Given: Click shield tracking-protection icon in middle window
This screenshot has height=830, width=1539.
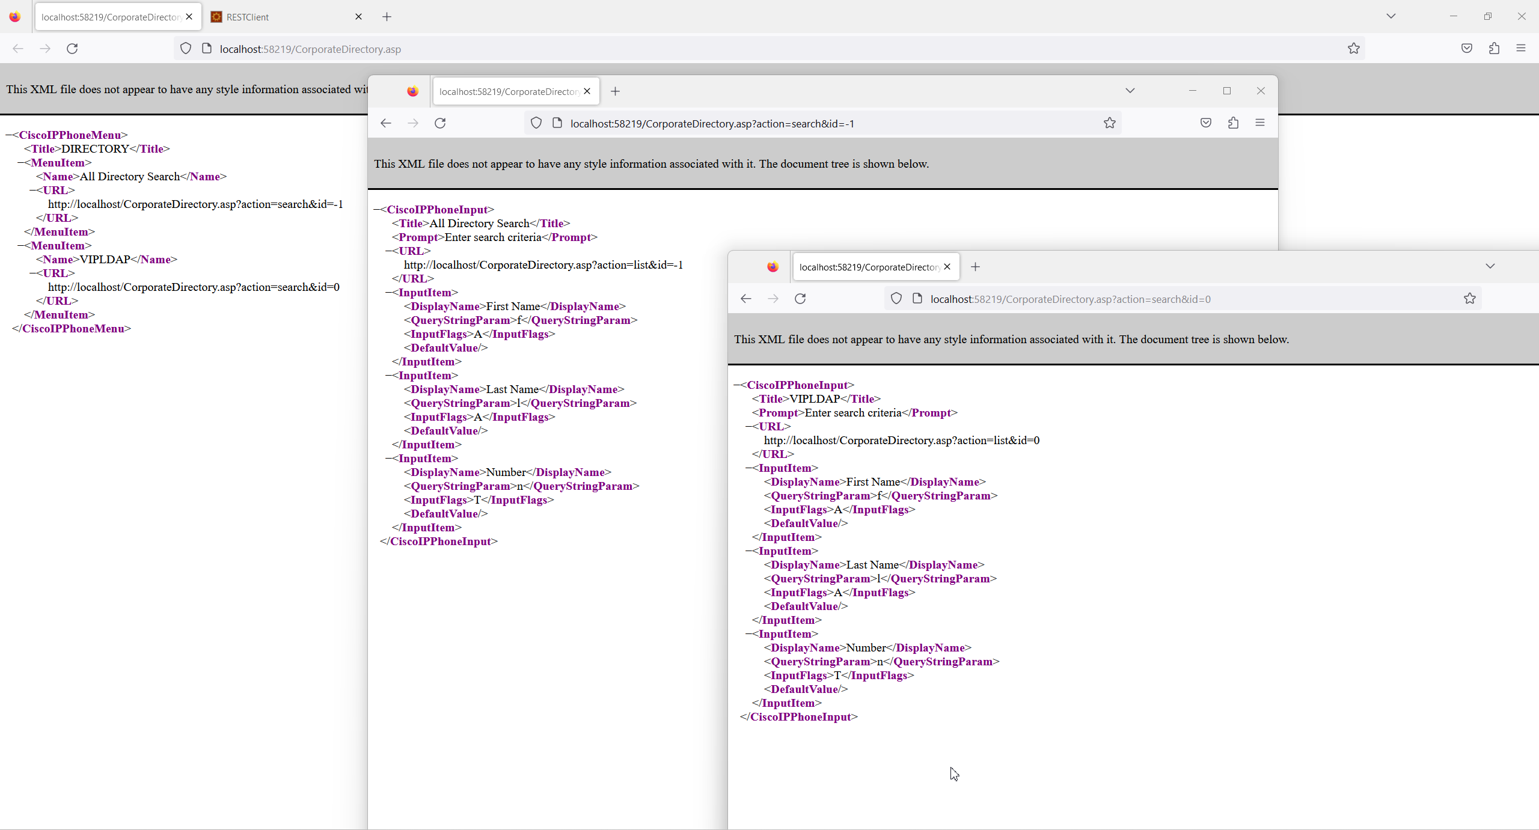Looking at the screenshot, I should pos(536,123).
